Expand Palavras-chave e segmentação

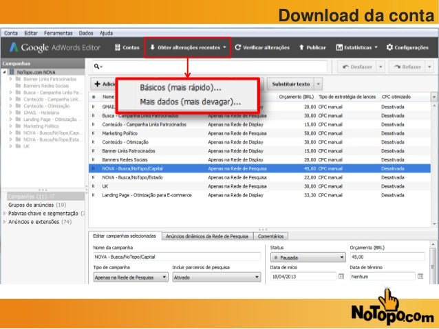[4, 214]
